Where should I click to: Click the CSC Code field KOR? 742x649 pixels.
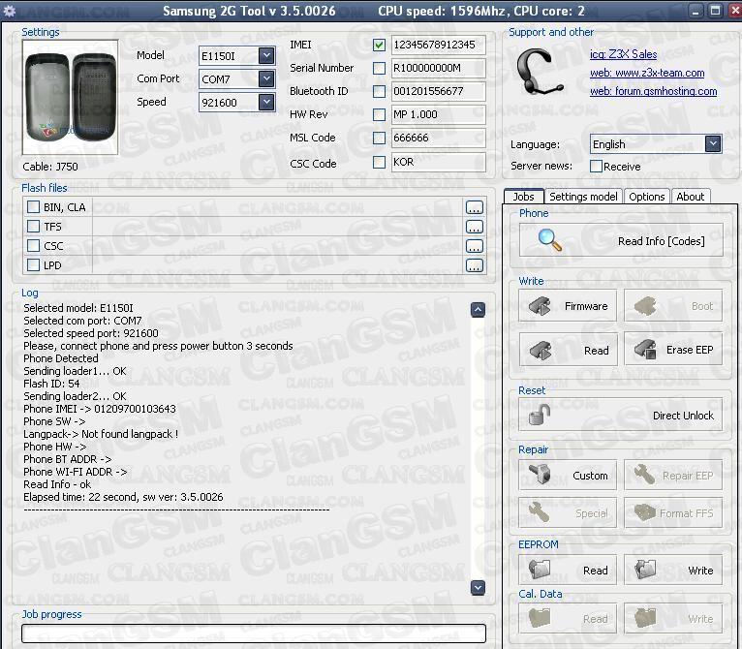[x=438, y=163]
